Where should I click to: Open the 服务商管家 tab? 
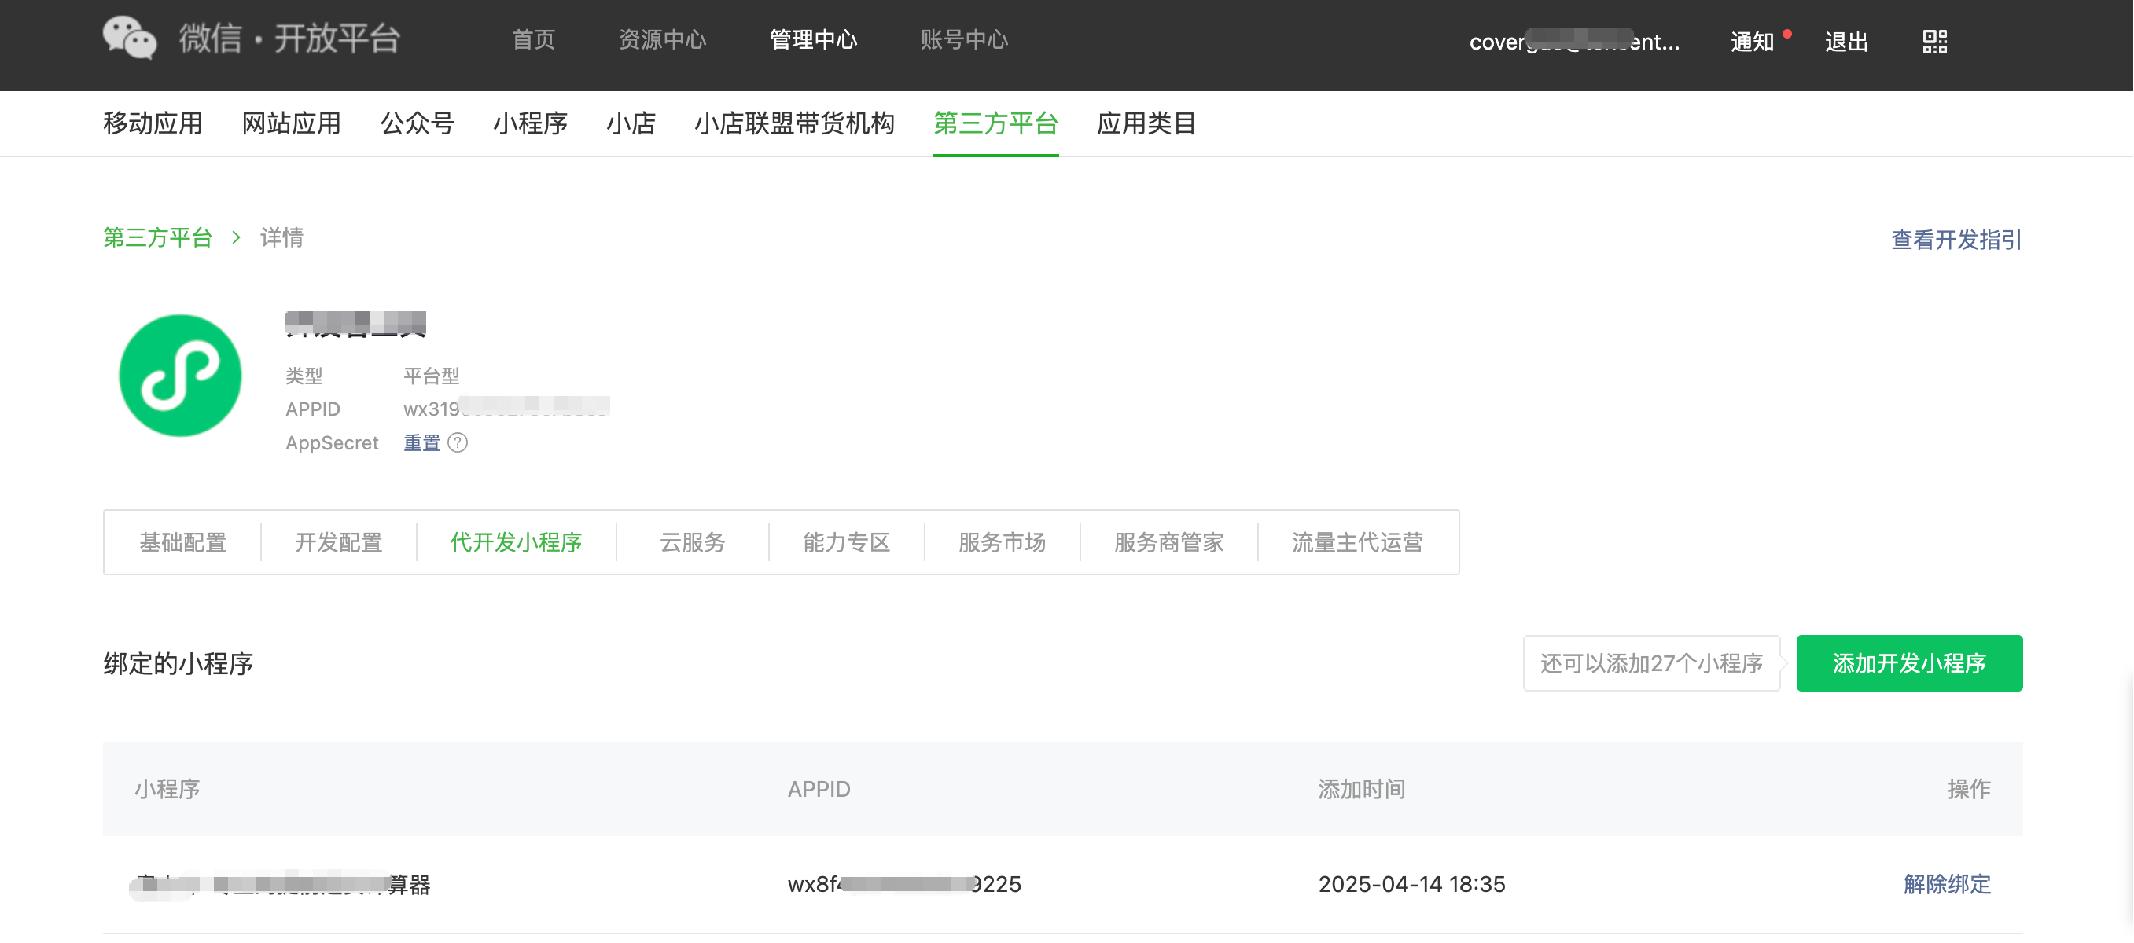(x=1168, y=542)
